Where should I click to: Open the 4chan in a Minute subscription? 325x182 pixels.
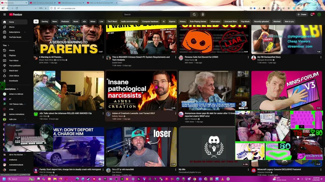pos(16,94)
